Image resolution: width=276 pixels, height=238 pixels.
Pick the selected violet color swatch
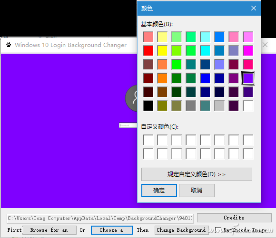pos(248,78)
